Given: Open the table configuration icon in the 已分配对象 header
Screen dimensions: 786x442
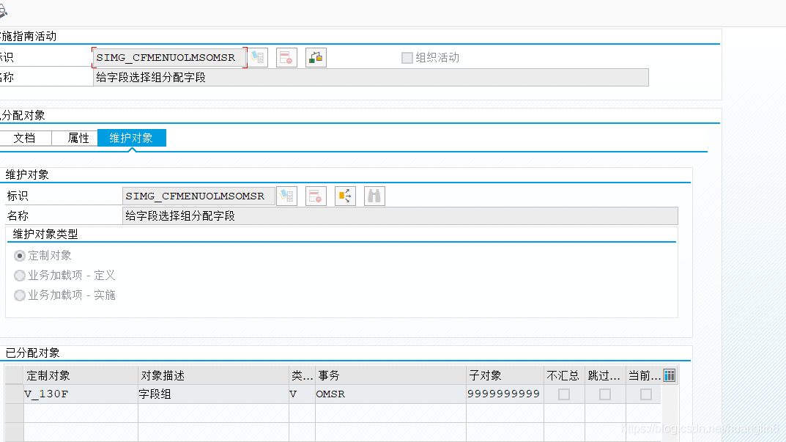Looking at the screenshot, I should (669, 375).
